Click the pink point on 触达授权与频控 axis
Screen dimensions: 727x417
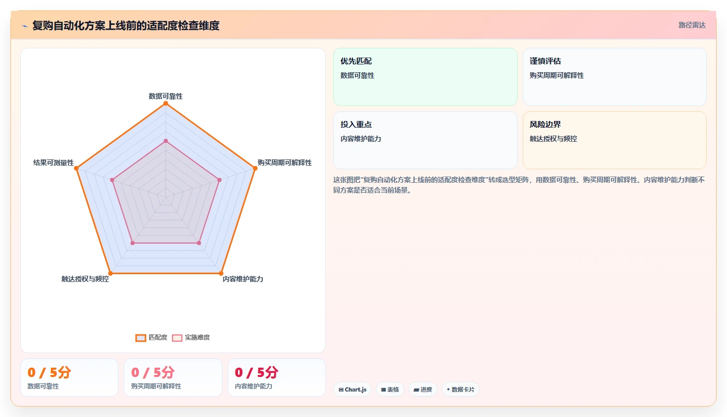133,243
